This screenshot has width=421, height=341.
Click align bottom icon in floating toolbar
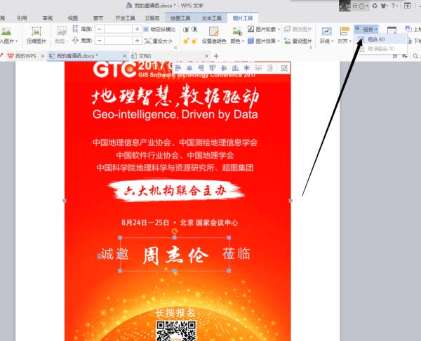click(235, 68)
